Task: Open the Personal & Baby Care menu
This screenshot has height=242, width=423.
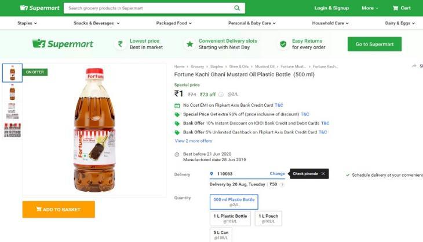Action: (251, 23)
